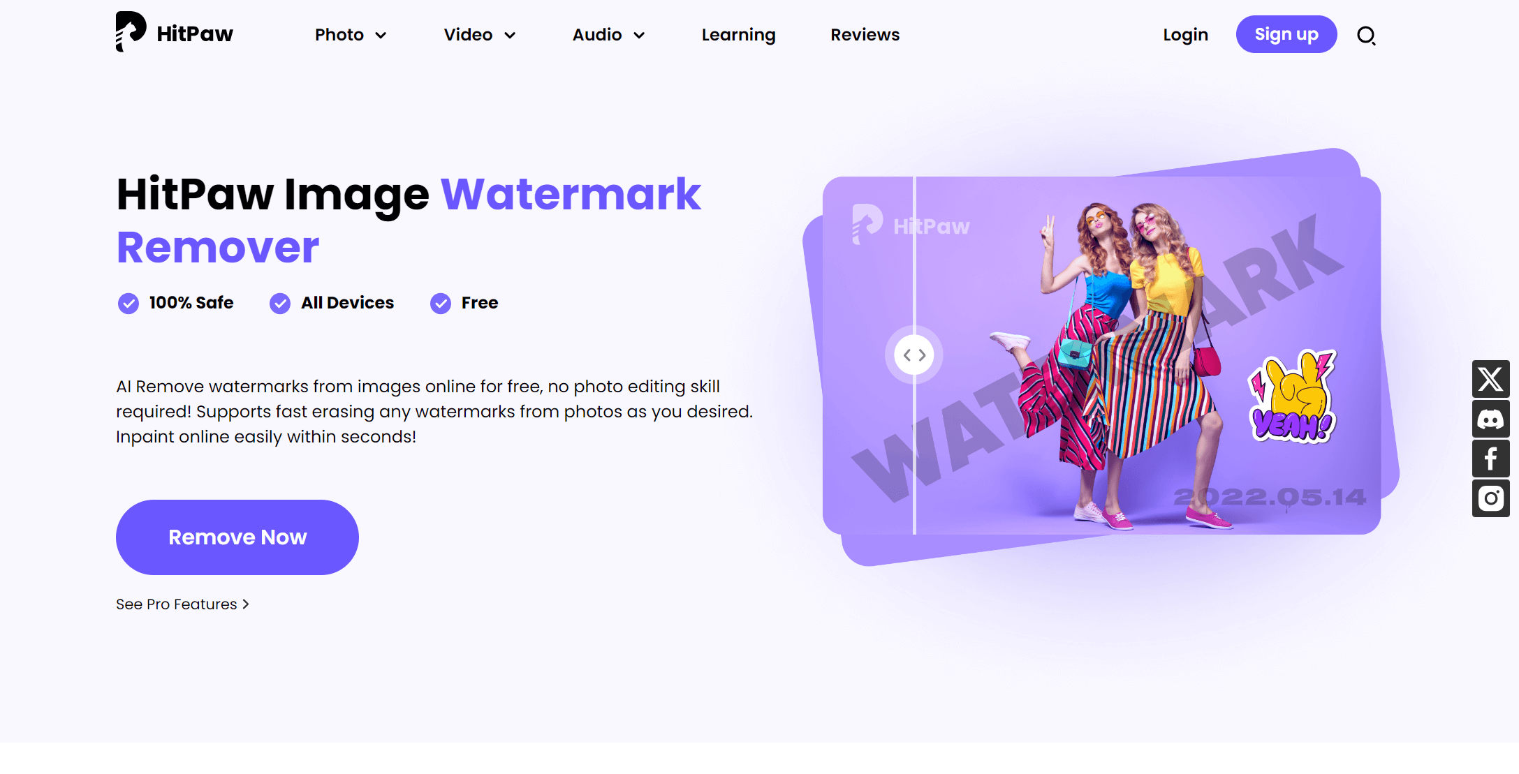
Task: Click the YEAH! sticker on the preview image
Action: click(1292, 396)
